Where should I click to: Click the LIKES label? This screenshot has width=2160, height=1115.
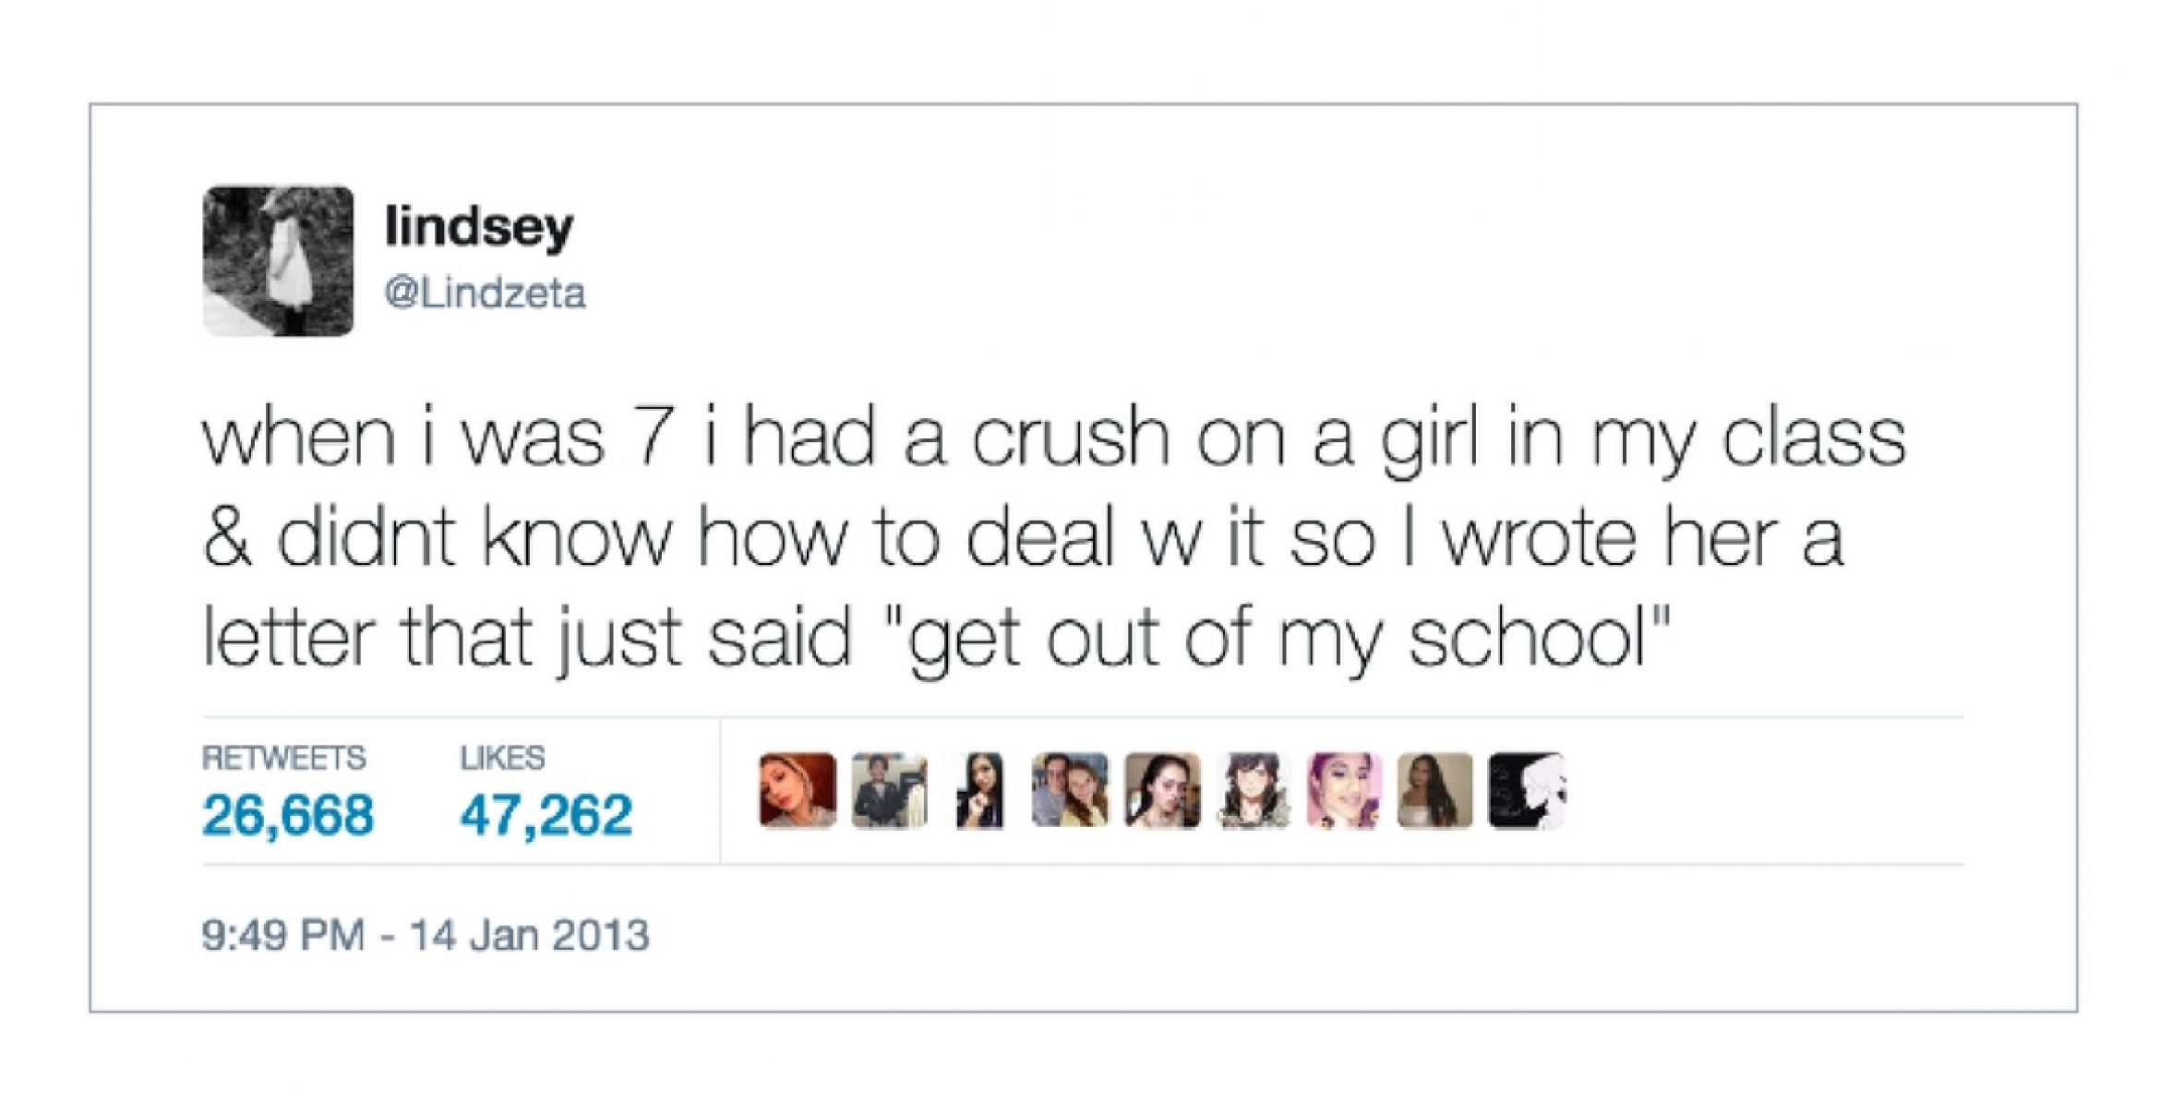tap(502, 758)
